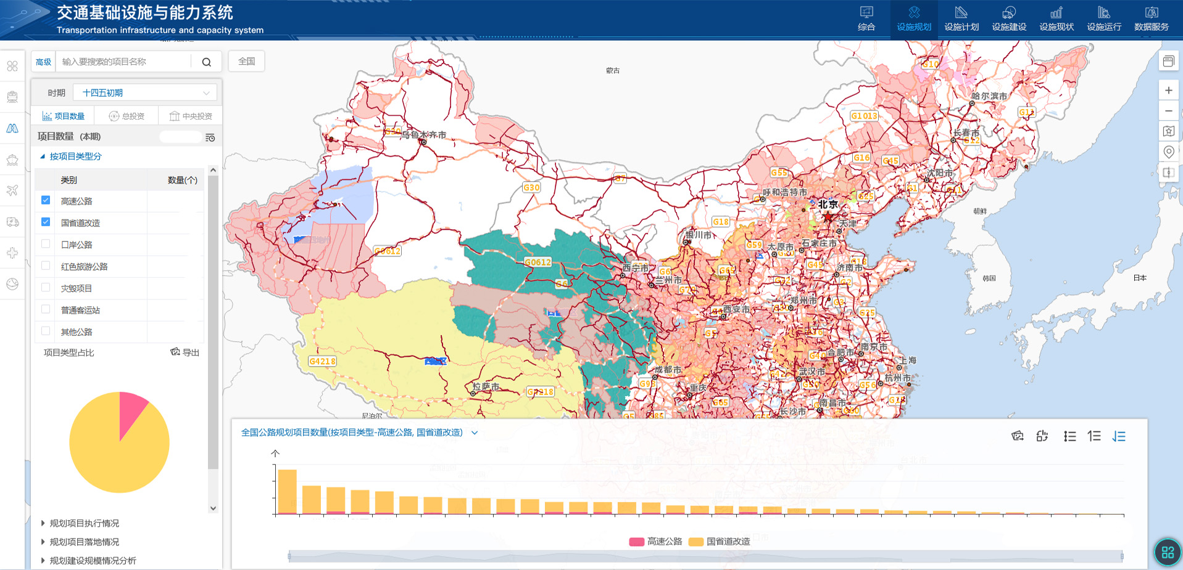Screen dimensions: 1183x570
Task: Uncheck the 高速公路 checkbox
Action: tap(46, 200)
